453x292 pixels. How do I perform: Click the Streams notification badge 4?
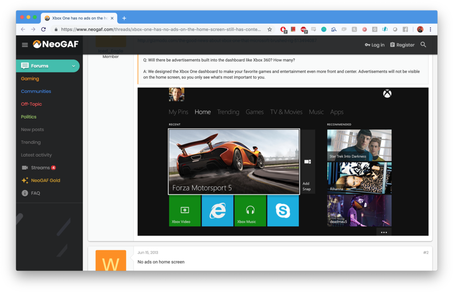point(53,168)
